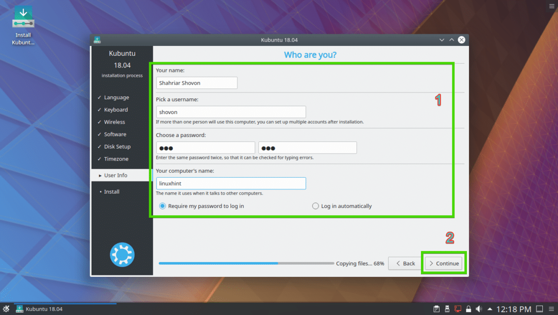Select User Info step in the sidebar
Screen dimensions: 558x315
[x=122, y=175]
